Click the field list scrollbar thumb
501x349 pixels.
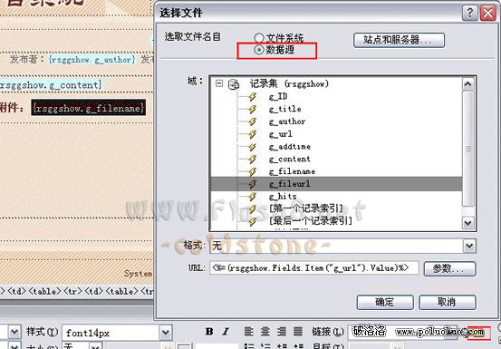(468, 149)
